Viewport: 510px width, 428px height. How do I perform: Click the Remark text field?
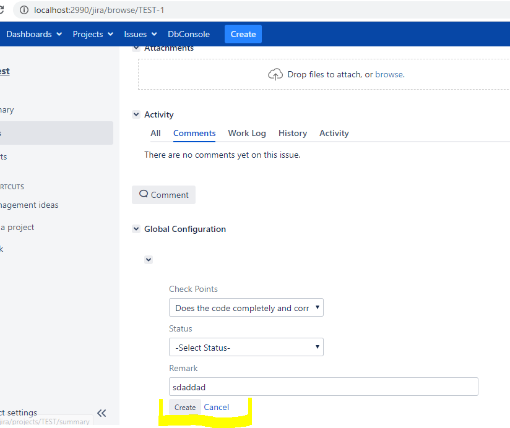[x=324, y=387]
